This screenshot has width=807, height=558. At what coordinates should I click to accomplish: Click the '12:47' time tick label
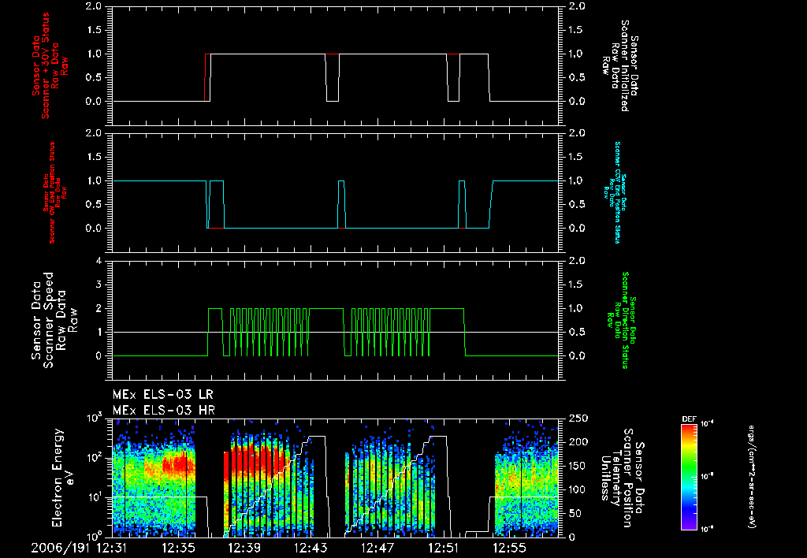tap(377, 548)
